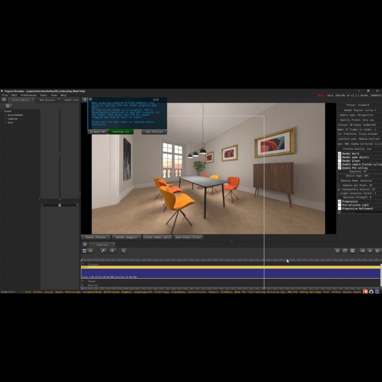Click the plus button beside the render viewport
The image size is (382, 382).
tap(84, 100)
